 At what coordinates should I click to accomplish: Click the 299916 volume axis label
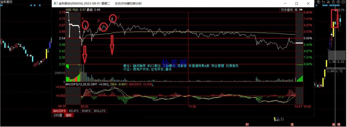[x=60, y=73]
